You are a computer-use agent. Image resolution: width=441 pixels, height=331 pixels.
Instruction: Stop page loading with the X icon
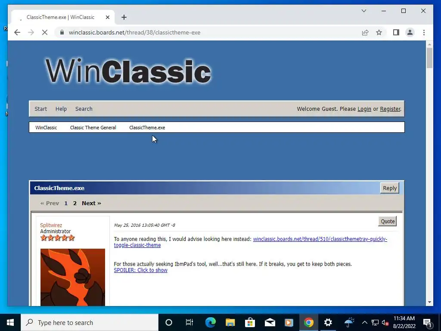tap(45, 32)
